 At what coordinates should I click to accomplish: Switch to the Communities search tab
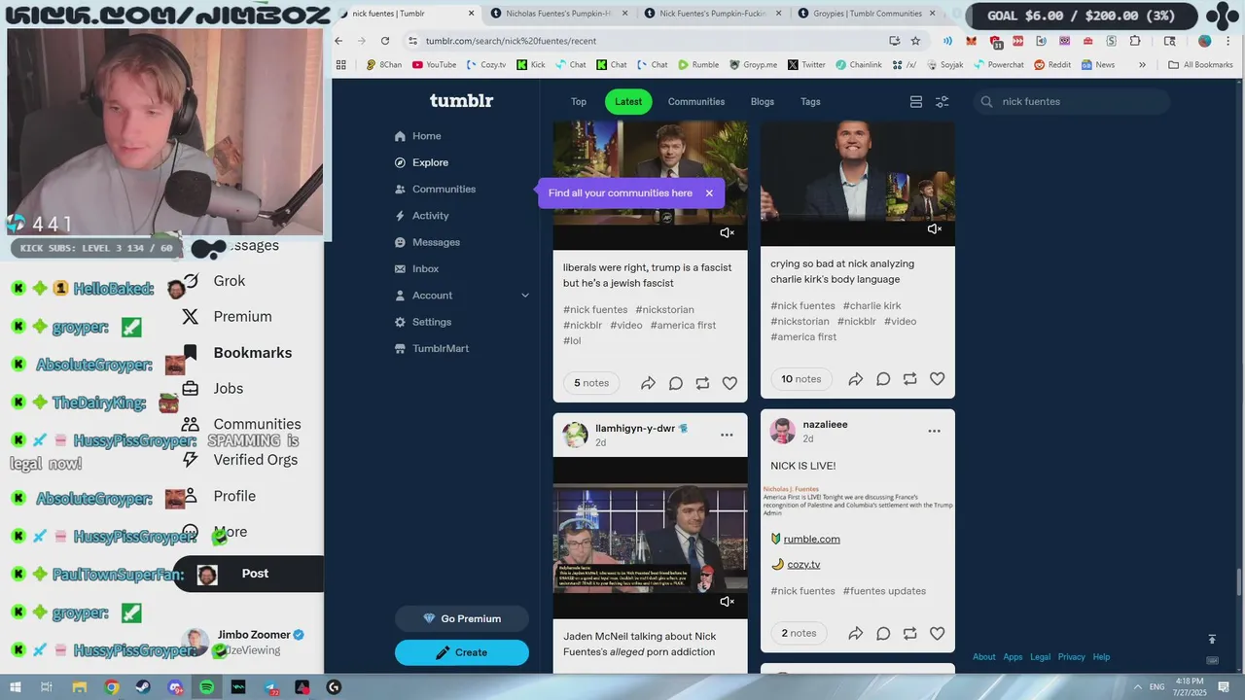click(696, 102)
